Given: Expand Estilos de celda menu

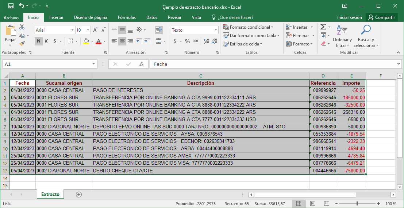Looking at the screenshot, I should (x=243, y=44).
